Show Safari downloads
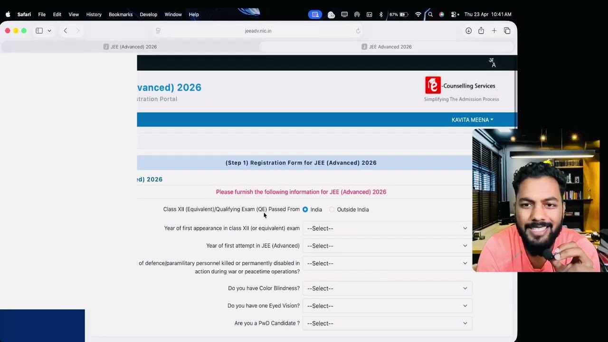 point(468,30)
